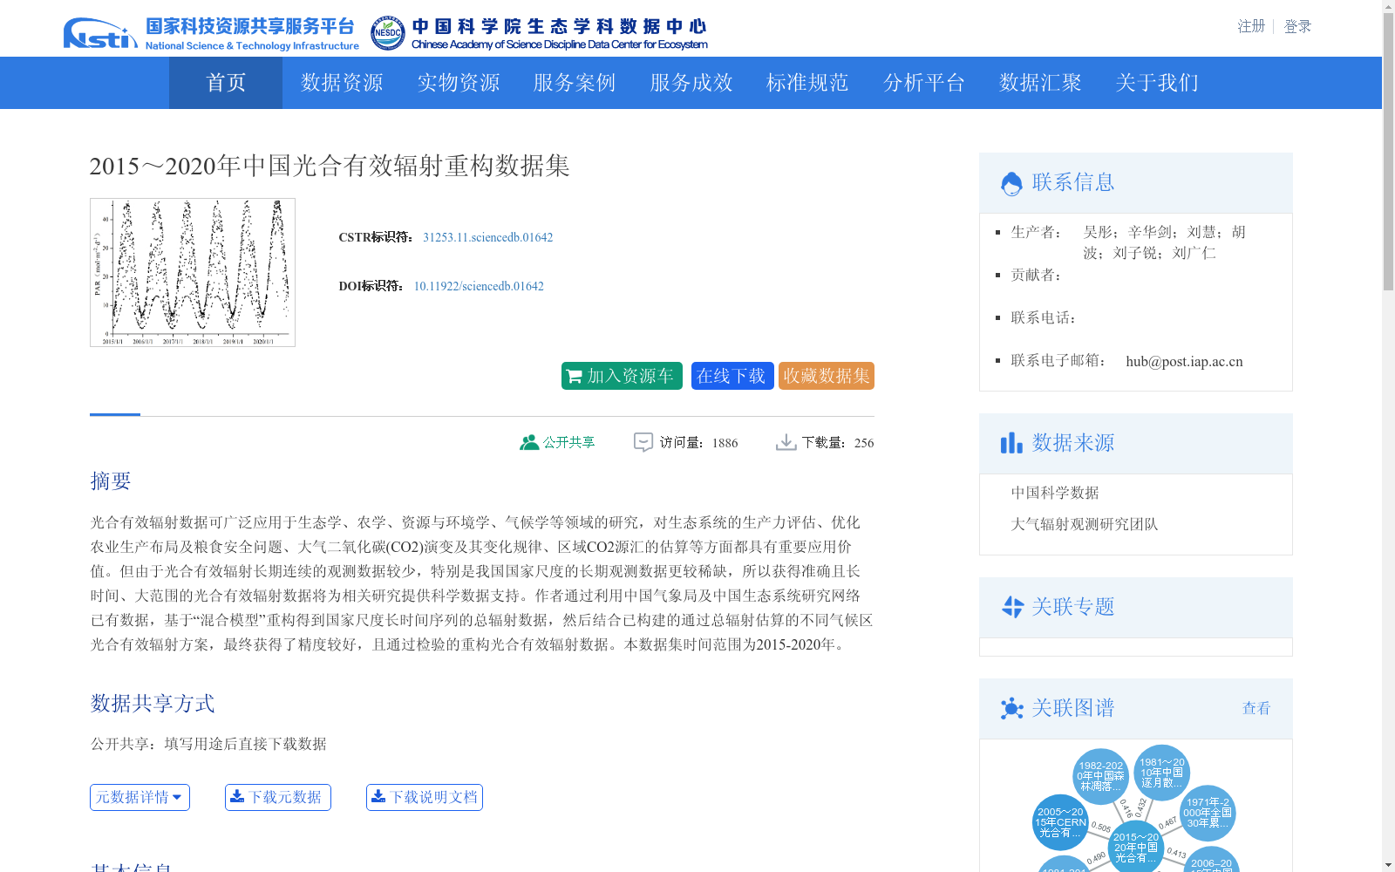Click download icon on 下载说明文档 button

[378, 796]
